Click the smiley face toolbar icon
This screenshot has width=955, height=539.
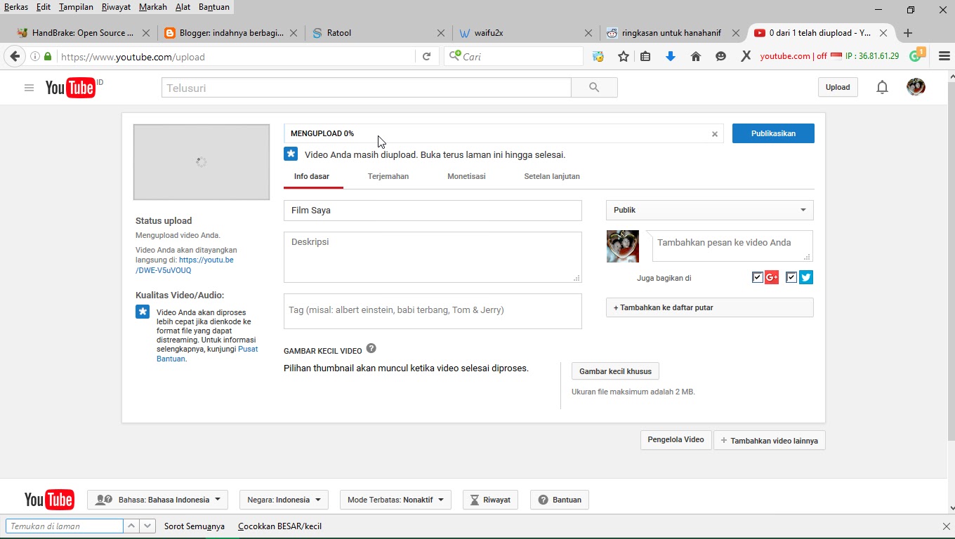click(720, 56)
